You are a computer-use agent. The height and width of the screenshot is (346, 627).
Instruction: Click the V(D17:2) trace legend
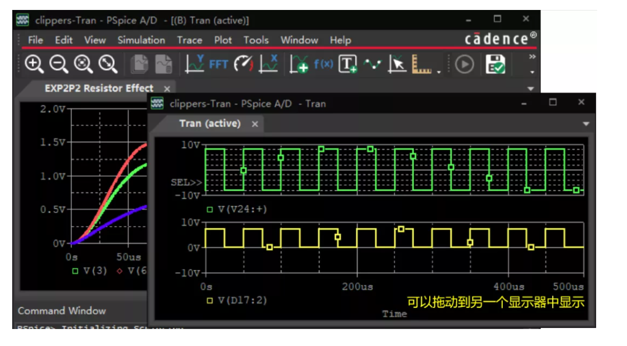click(242, 300)
